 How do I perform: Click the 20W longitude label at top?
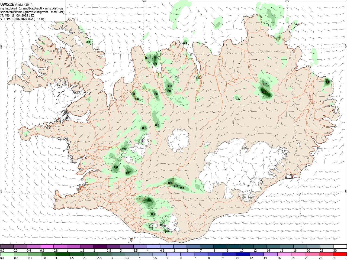144,1
